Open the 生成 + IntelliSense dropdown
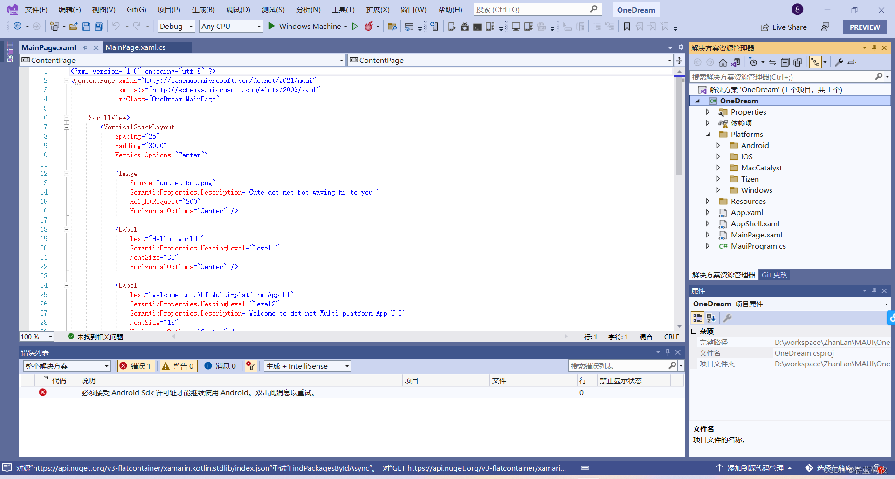Image resolution: width=895 pixels, height=479 pixels. [x=308, y=366]
